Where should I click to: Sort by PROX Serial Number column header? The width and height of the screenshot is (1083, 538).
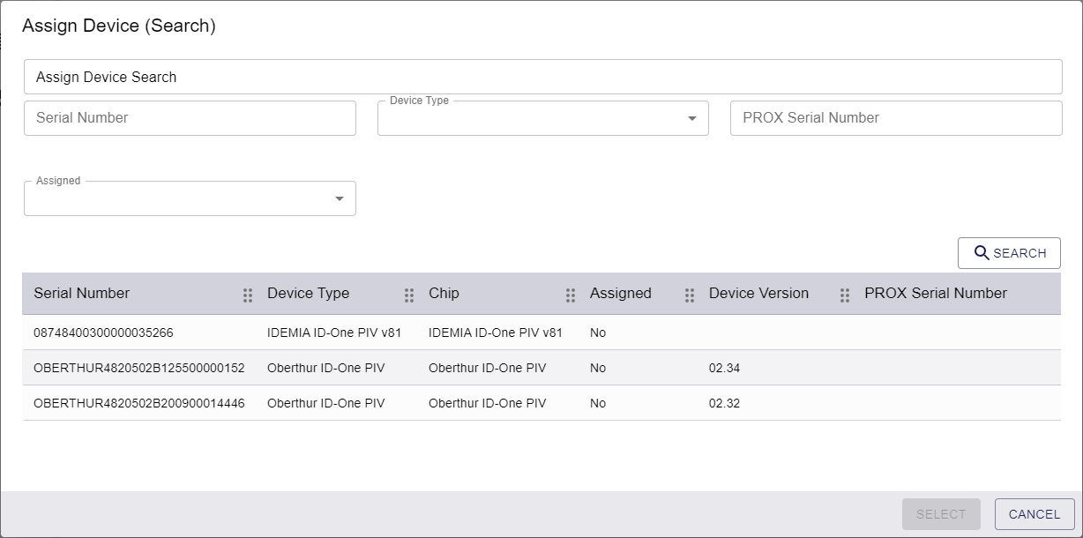pyautogui.click(x=935, y=294)
